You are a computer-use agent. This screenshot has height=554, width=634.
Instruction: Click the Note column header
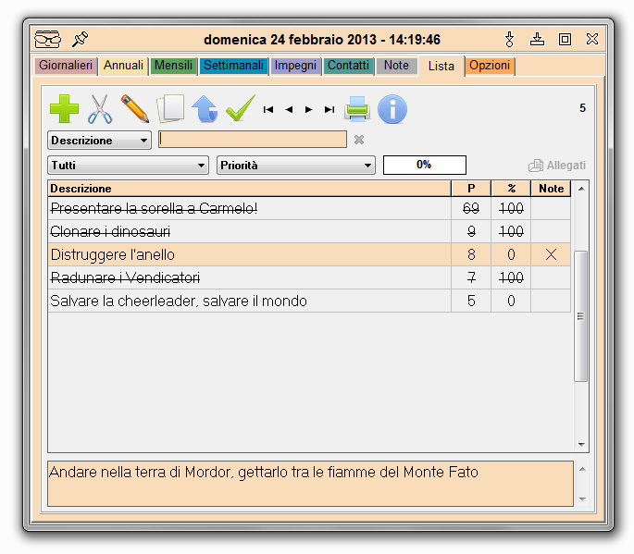[551, 189]
